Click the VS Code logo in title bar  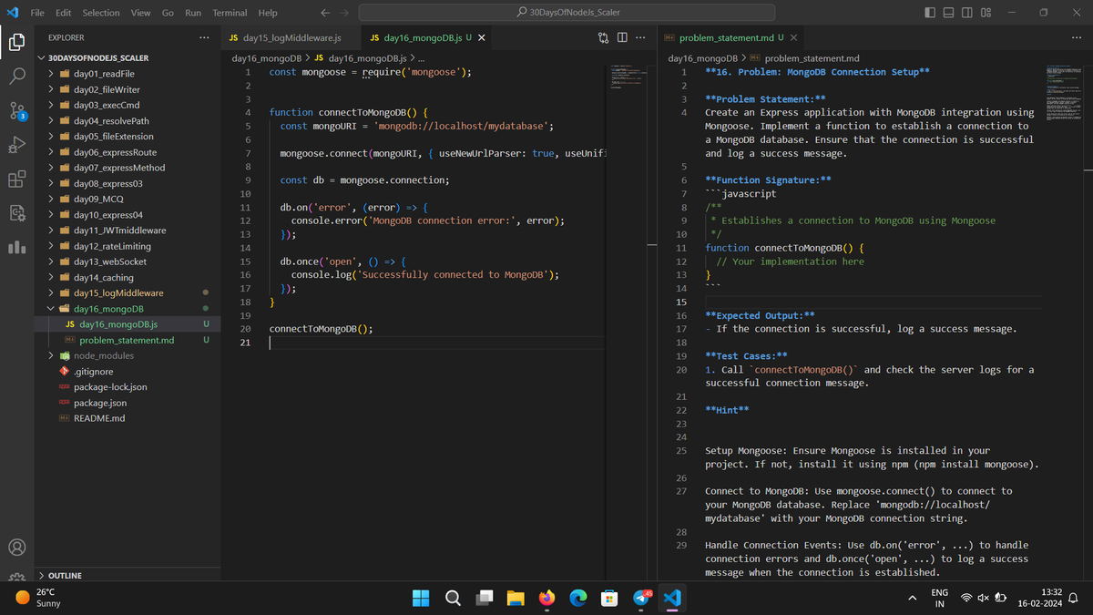tap(13, 13)
